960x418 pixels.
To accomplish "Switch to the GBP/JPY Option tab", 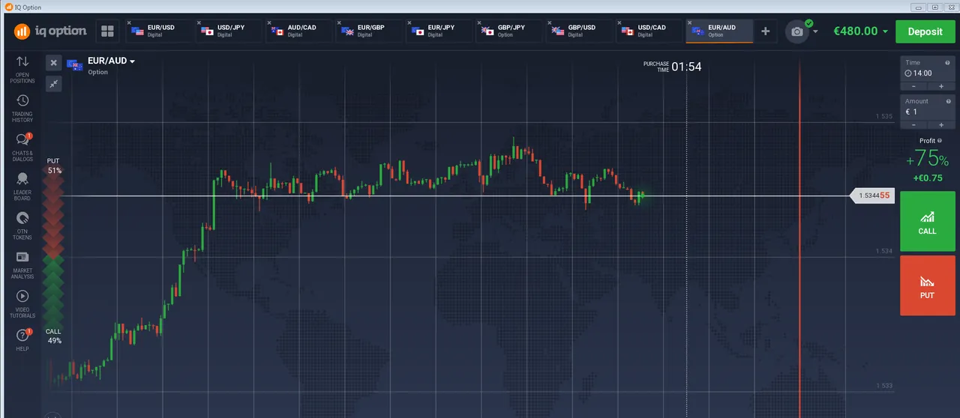I will tap(509, 31).
